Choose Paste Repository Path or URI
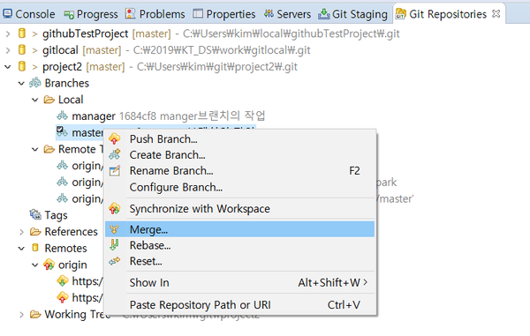 (239, 305)
